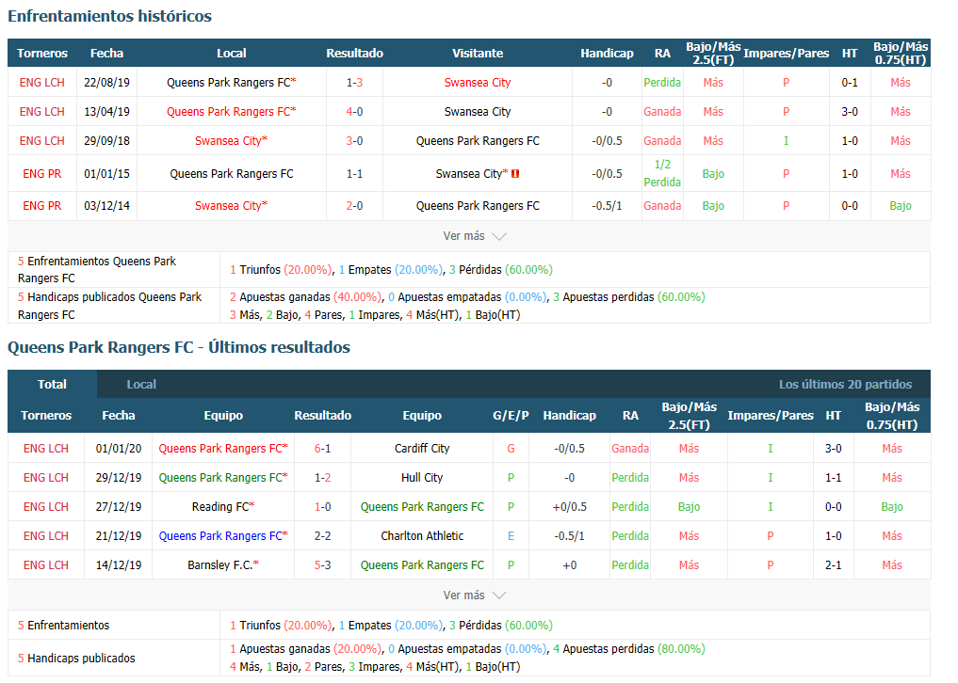Click ENG PR tournament in 03/12/14 row

pyautogui.click(x=42, y=206)
